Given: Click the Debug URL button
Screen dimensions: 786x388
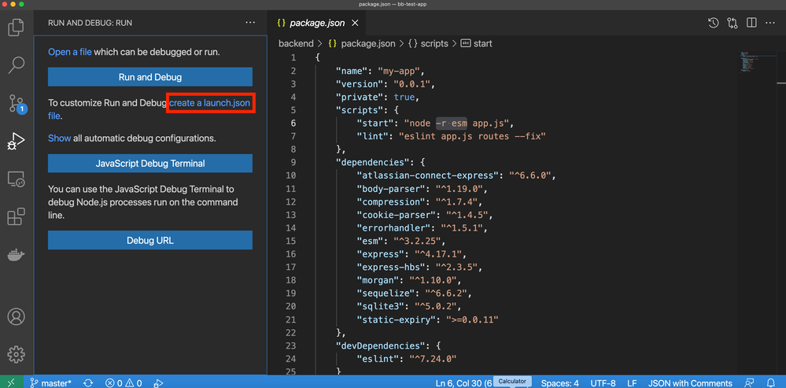Looking at the screenshot, I should [x=149, y=240].
